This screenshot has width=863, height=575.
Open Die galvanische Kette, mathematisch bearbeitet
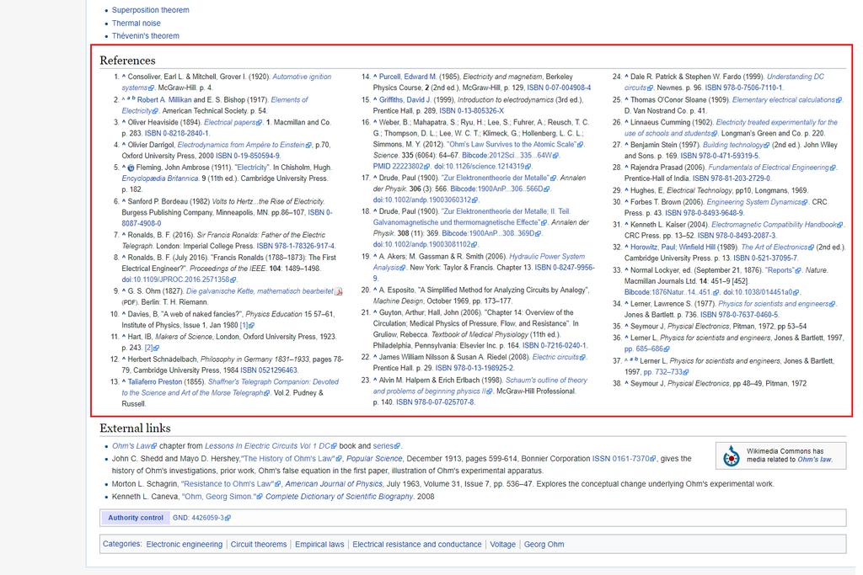[260, 290]
